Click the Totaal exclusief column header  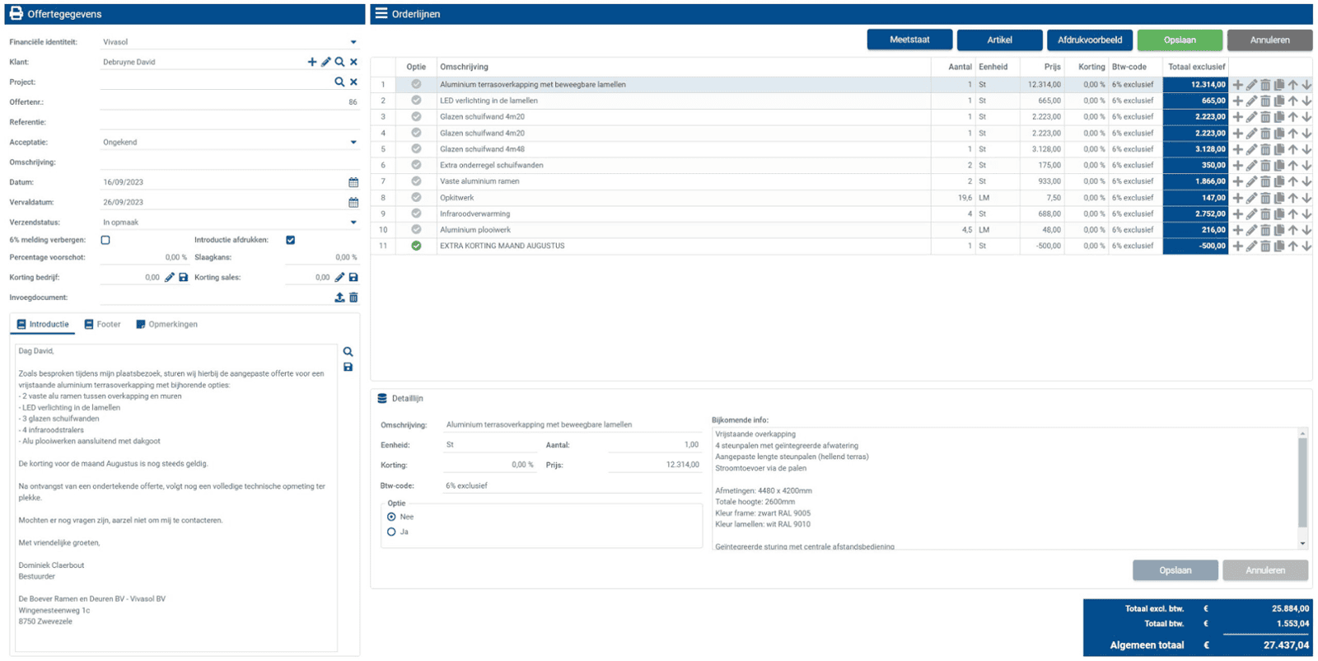(1196, 67)
